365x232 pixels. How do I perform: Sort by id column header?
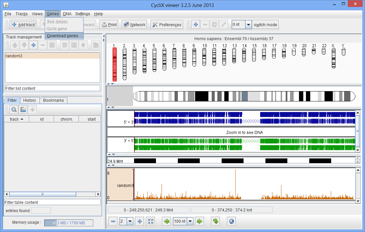pyautogui.click(x=42, y=119)
